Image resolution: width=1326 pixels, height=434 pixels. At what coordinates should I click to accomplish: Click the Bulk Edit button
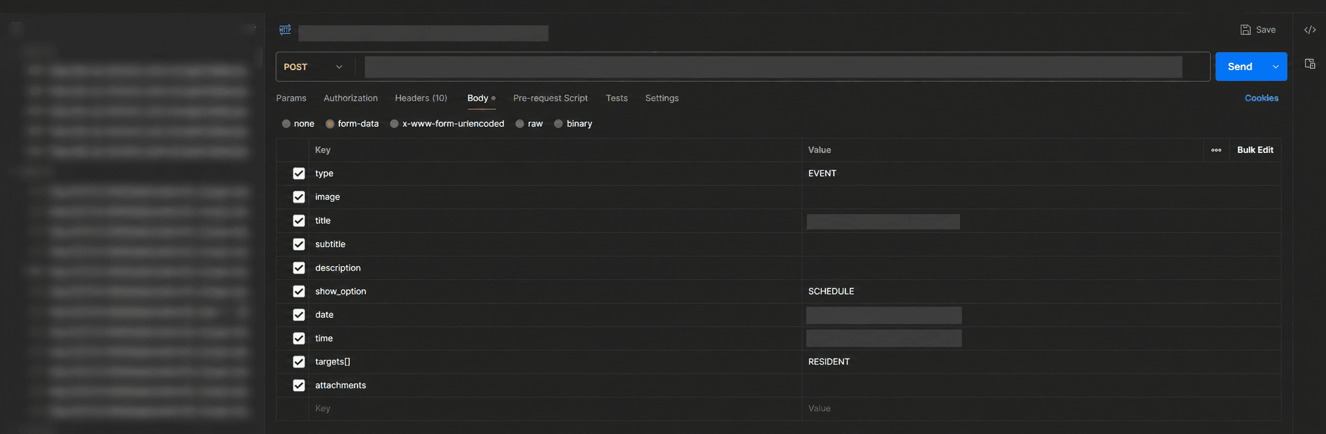1255,150
